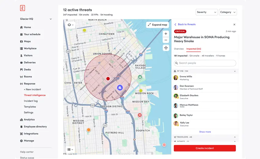Click the Manage gear icon
The height and width of the screenshot is (159, 260).
21,141
